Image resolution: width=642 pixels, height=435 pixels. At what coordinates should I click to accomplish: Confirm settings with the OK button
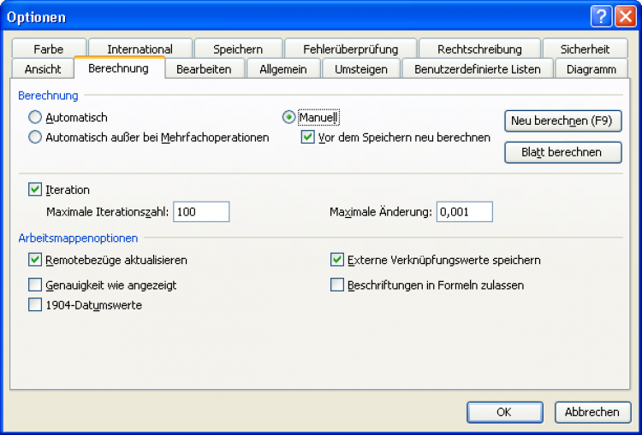(504, 412)
